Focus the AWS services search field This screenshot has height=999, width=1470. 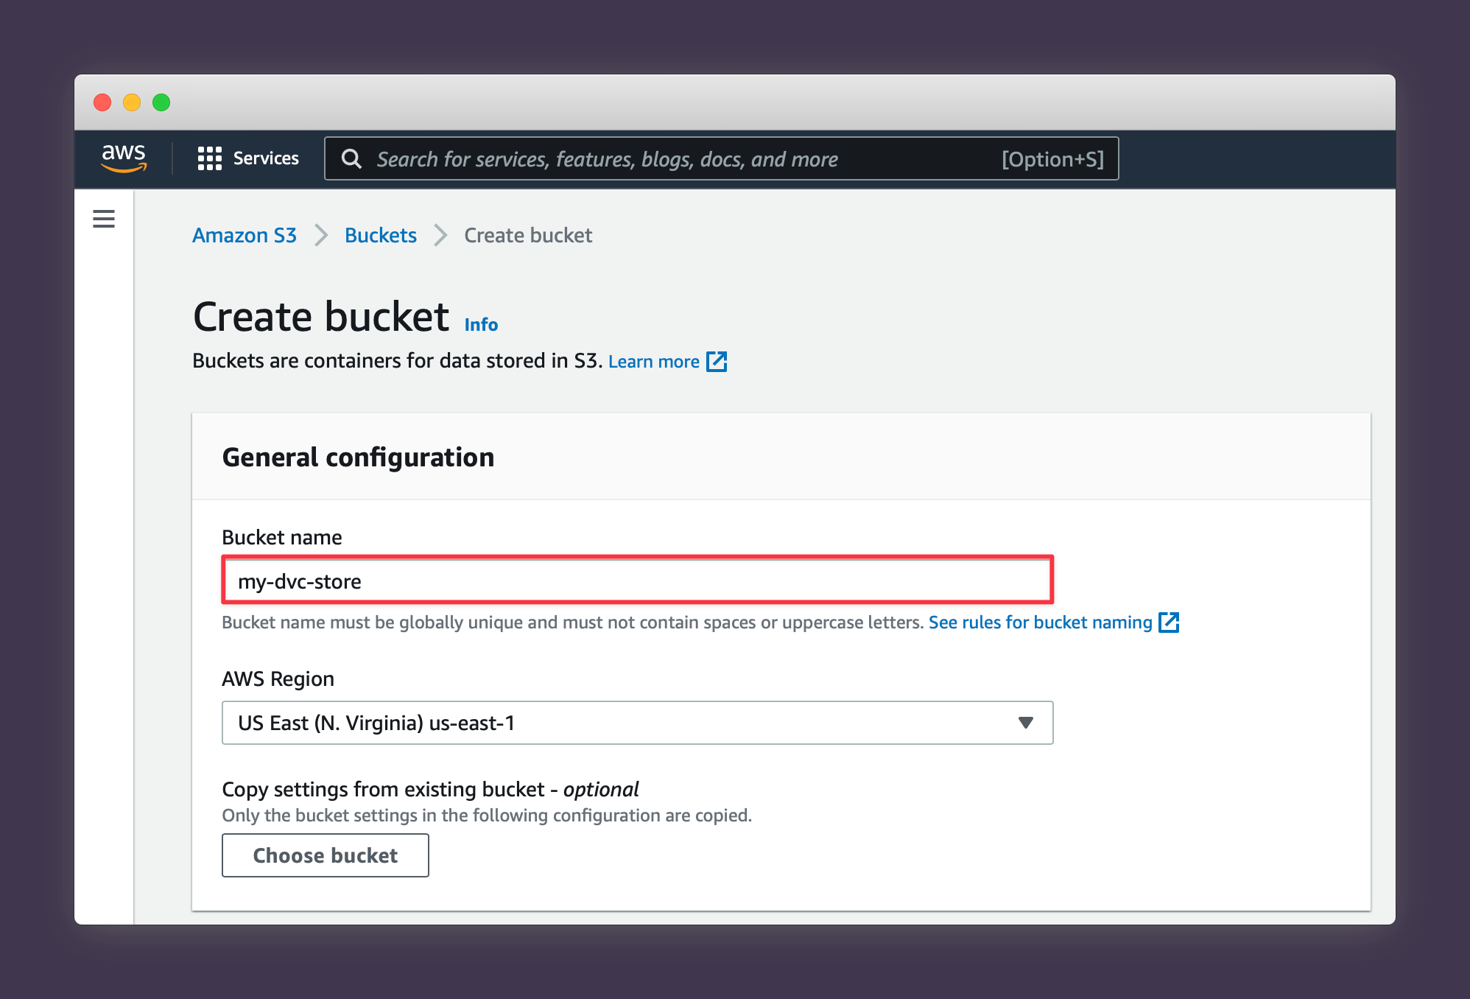pos(722,159)
